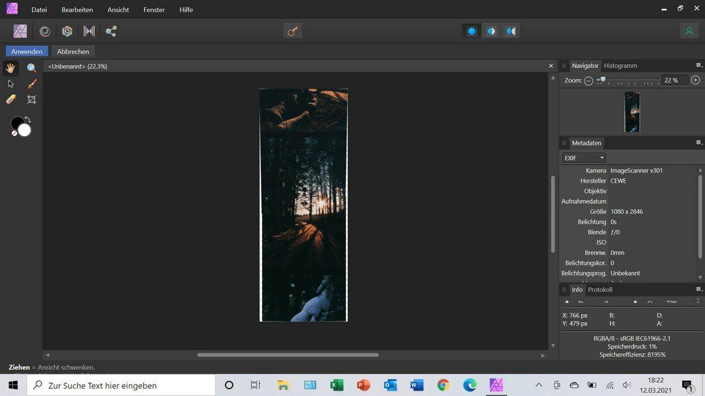Open the Tone Mapping persona icon
705x396 pixels.
(x=89, y=31)
